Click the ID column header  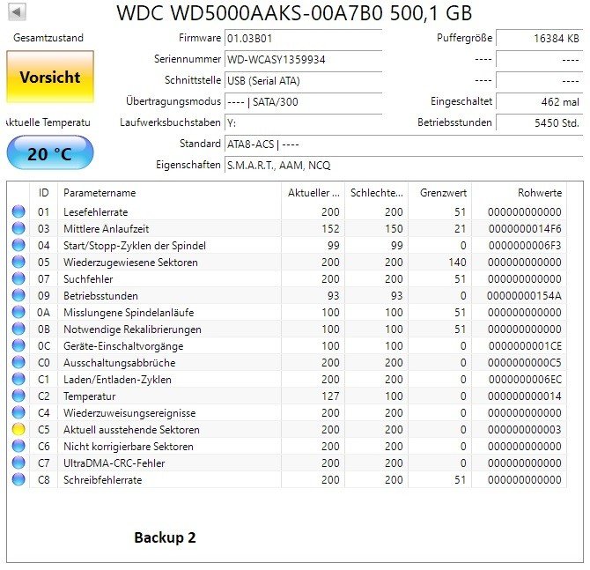(44, 193)
